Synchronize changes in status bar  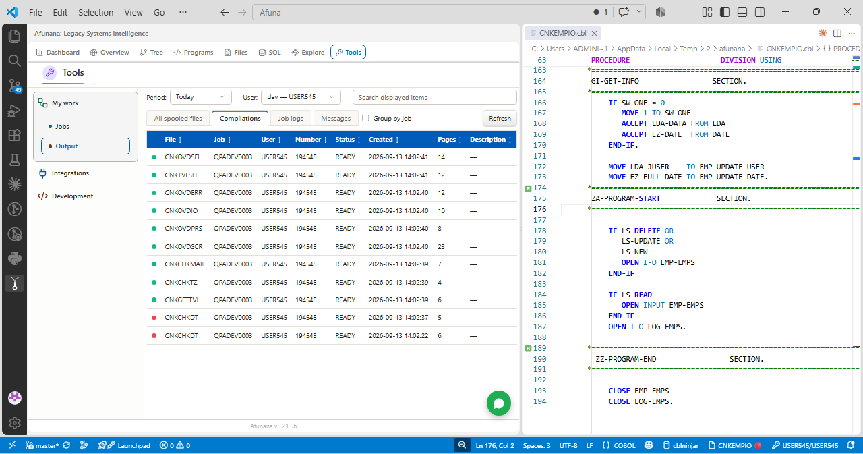[x=66, y=445]
